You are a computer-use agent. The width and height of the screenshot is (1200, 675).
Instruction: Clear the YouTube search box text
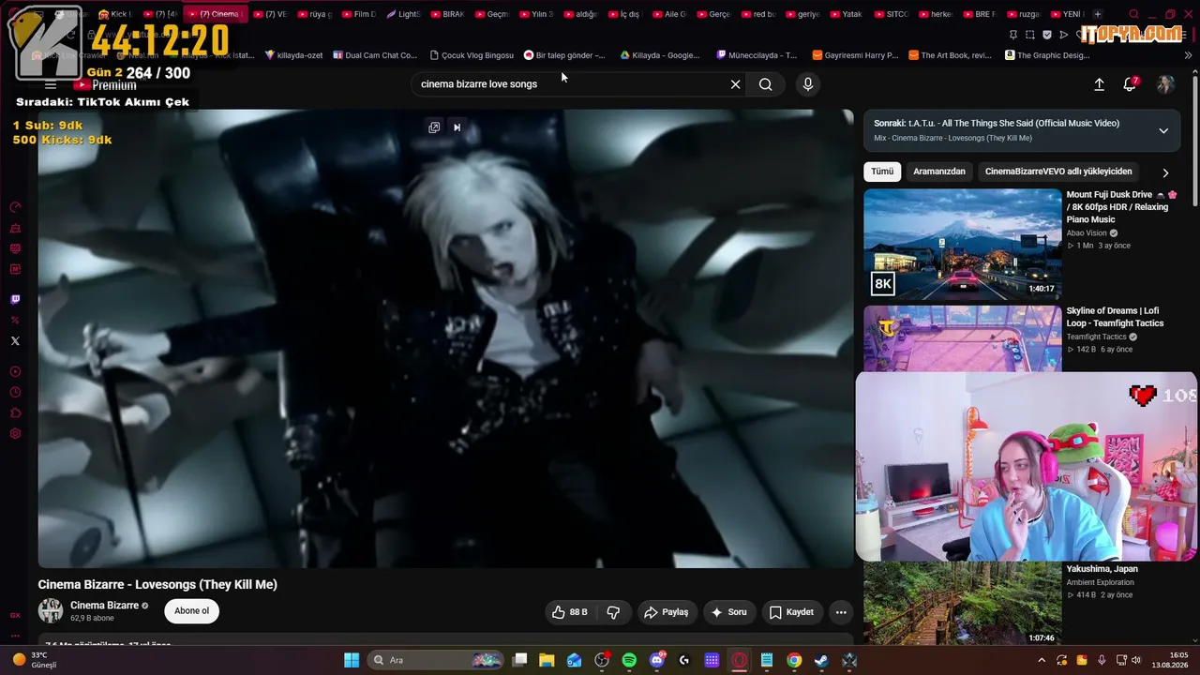click(x=735, y=84)
